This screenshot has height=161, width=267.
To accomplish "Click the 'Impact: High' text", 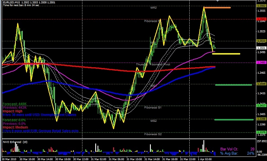I will [x=12, y=111].
